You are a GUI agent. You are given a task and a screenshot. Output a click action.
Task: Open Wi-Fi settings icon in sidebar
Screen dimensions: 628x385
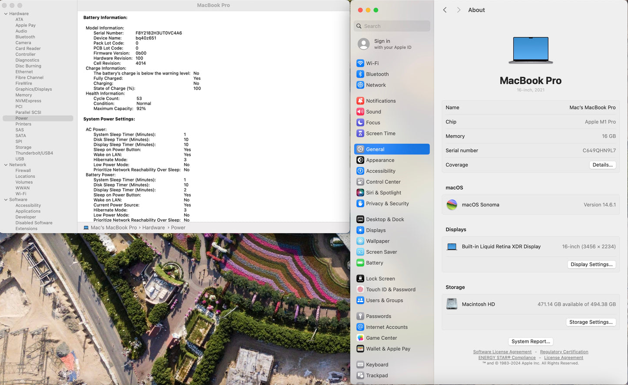pyautogui.click(x=360, y=63)
